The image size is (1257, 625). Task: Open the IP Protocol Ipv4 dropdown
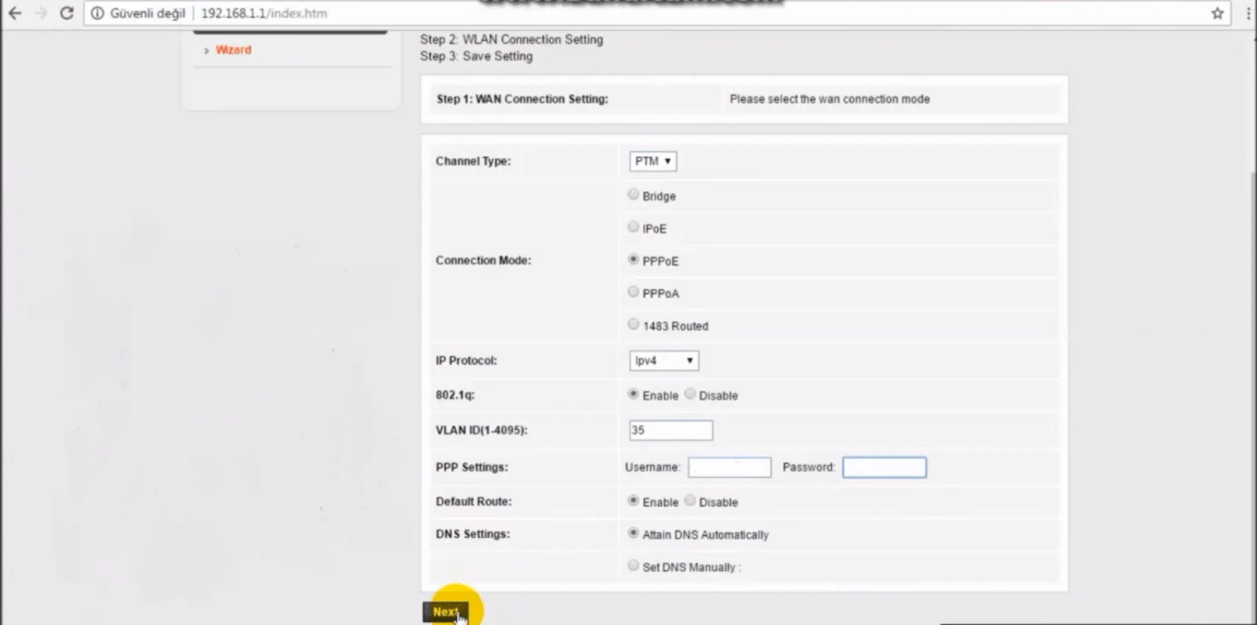pos(664,361)
